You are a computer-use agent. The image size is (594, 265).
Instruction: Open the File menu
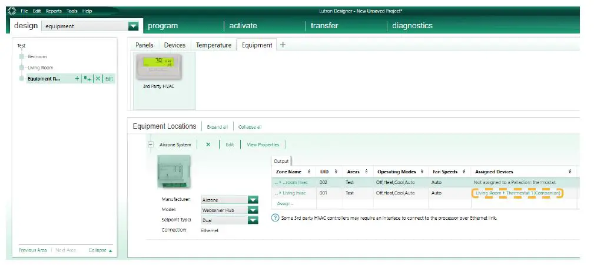click(24, 11)
